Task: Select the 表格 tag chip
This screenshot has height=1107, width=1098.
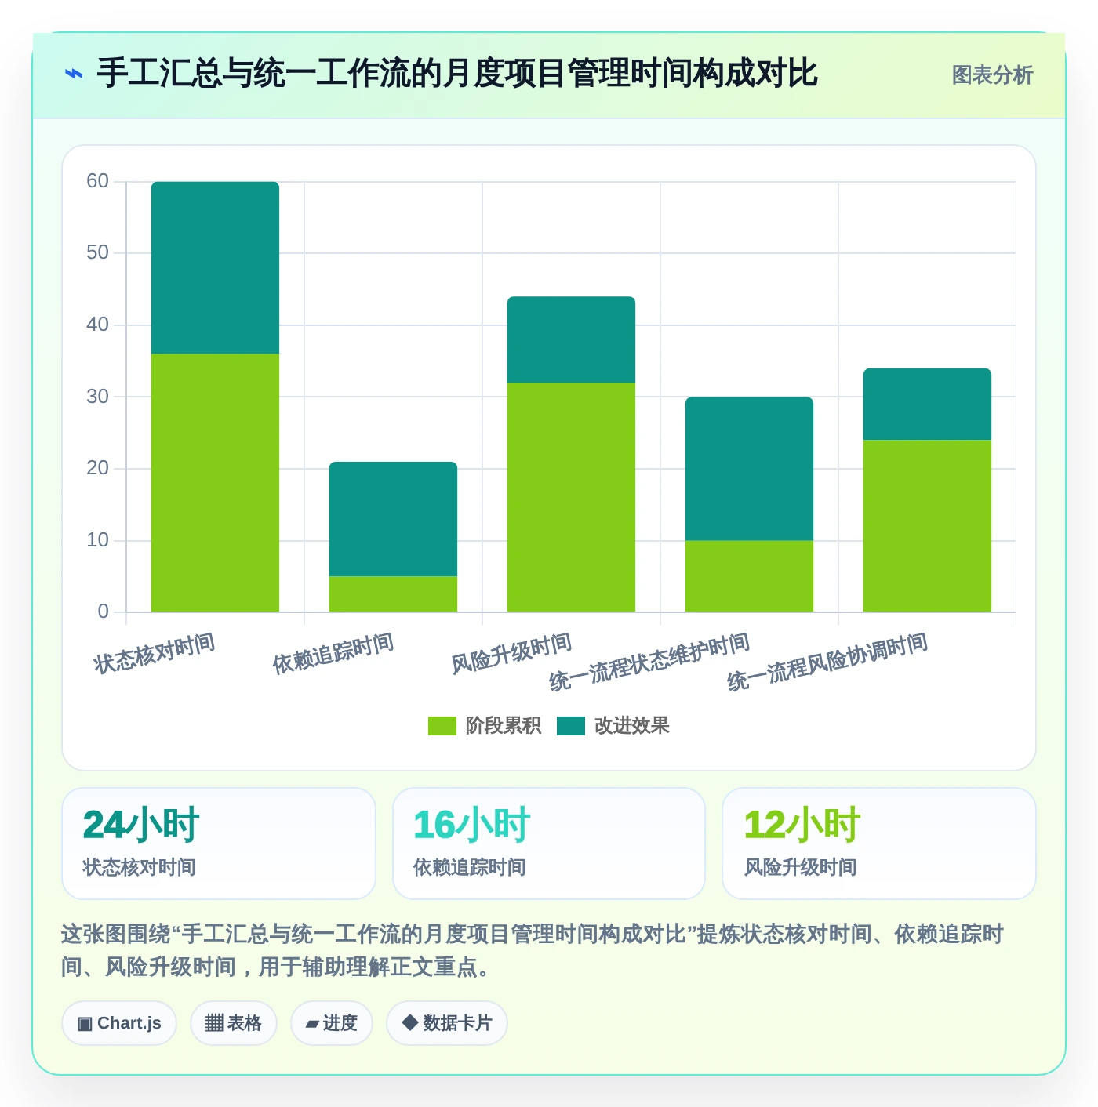Action: click(x=234, y=1023)
